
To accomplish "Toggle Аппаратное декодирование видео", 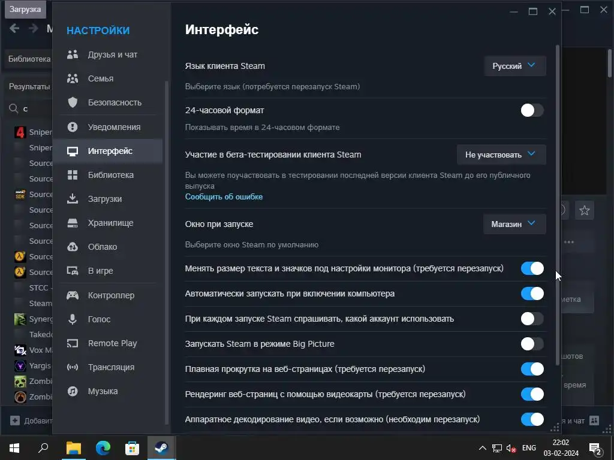I will coord(532,419).
